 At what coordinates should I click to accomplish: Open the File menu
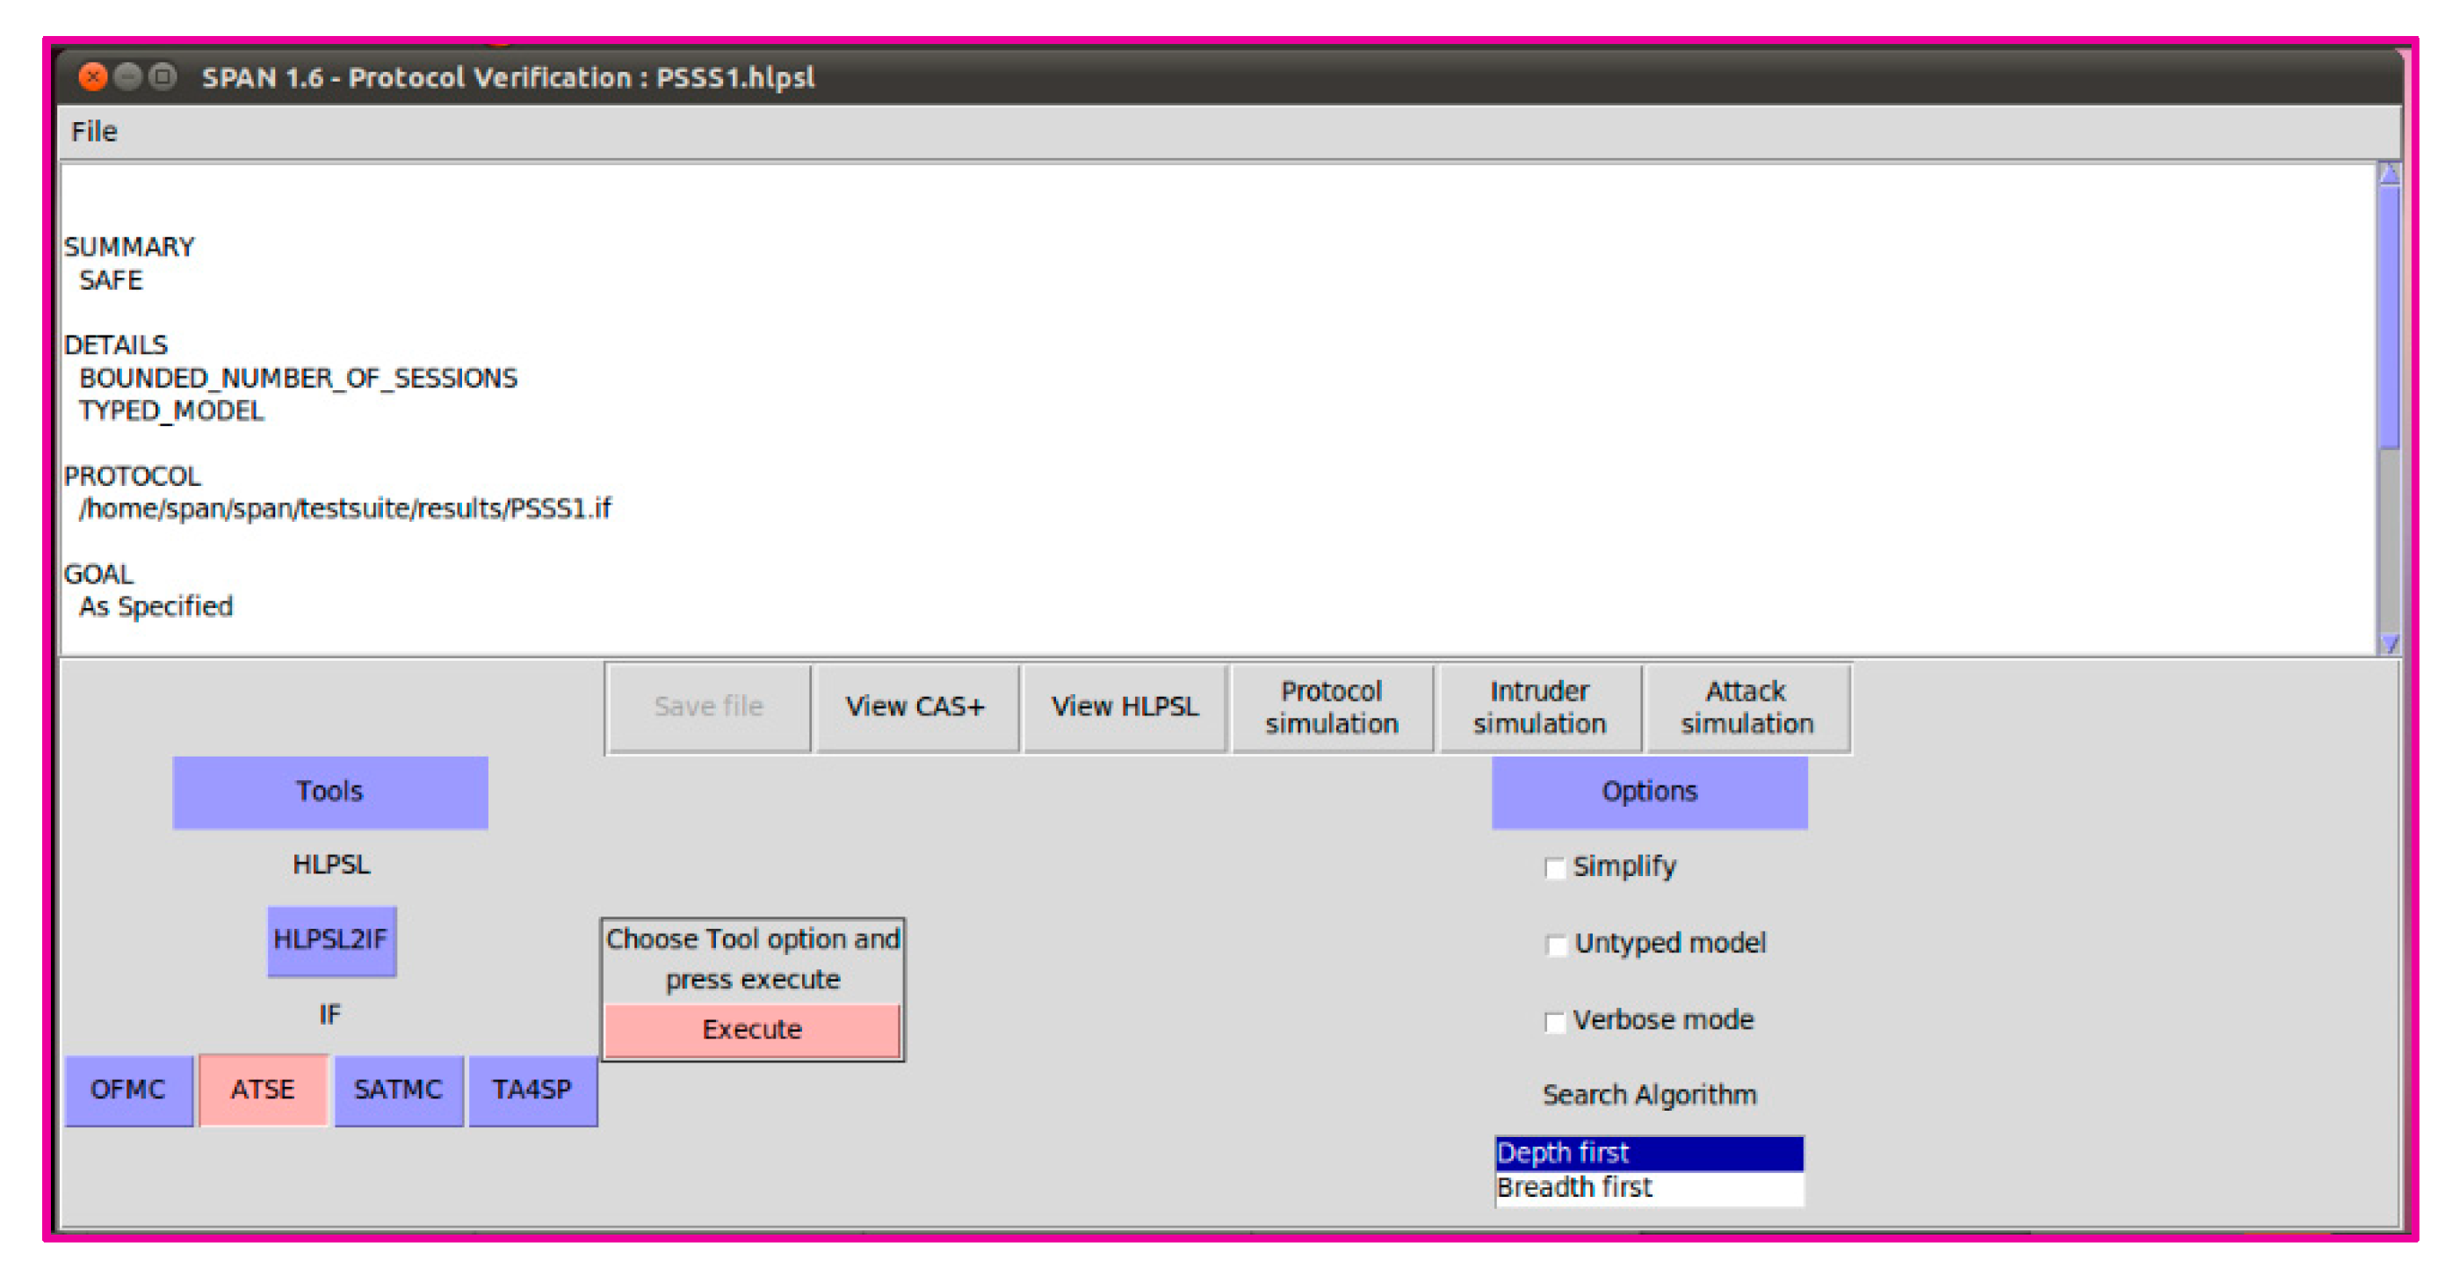tap(93, 132)
